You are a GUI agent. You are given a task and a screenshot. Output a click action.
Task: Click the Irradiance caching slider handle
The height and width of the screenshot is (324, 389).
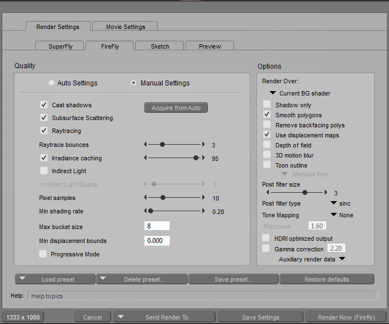tap(196, 158)
